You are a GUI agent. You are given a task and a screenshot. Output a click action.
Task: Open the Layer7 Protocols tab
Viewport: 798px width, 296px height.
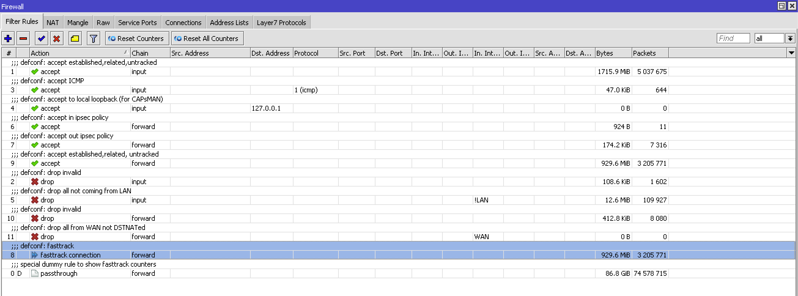tap(281, 22)
